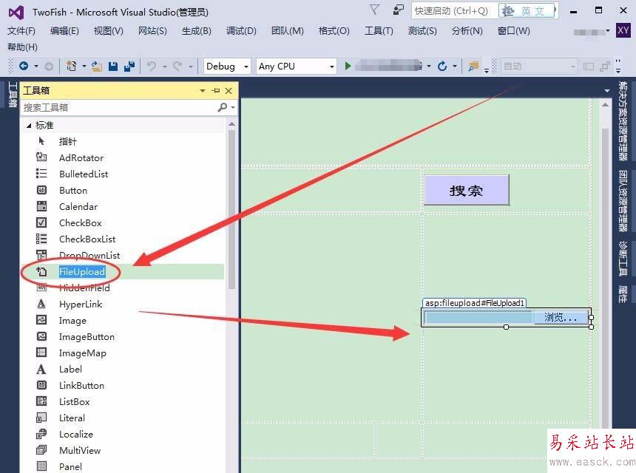The width and height of the screenshot is (636, 473).
Task: Click the New Project toolbar icon
Action: [72, 66]
